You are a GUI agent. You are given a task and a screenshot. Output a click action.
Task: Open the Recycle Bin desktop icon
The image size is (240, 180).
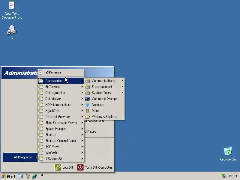(x=228, y=154)
